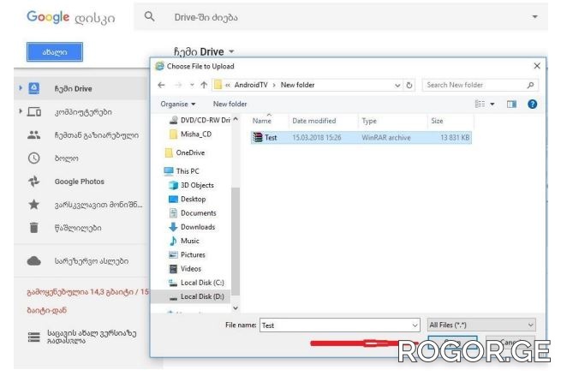Open Music in navigation pane
Viewport: 561px width, 376px height.
coord(184,241)
